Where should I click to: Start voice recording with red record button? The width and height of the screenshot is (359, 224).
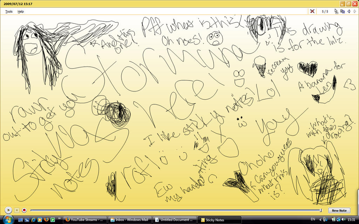pos(24,210)
